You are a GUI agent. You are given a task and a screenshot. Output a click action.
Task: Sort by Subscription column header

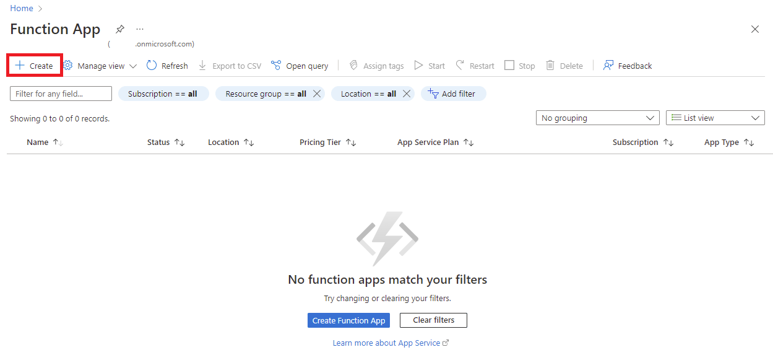pyautogui.click(x=643, y=142)
